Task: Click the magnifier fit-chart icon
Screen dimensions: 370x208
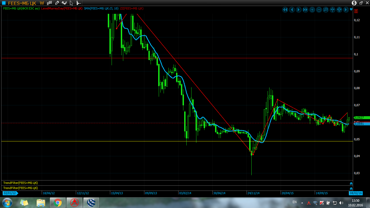Action: (326, 10)
